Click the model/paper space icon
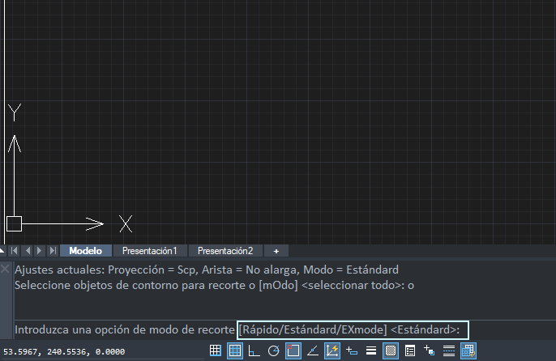556x361 pixels. tap(468, 350)
